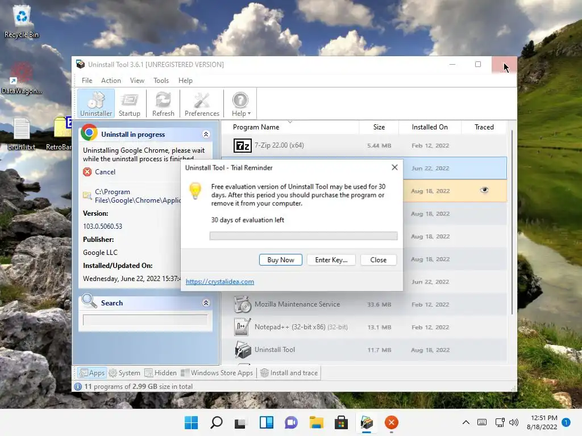Click the Enter Key... button
This screenshot has height=436, width=582.
(x=331, y=260)
